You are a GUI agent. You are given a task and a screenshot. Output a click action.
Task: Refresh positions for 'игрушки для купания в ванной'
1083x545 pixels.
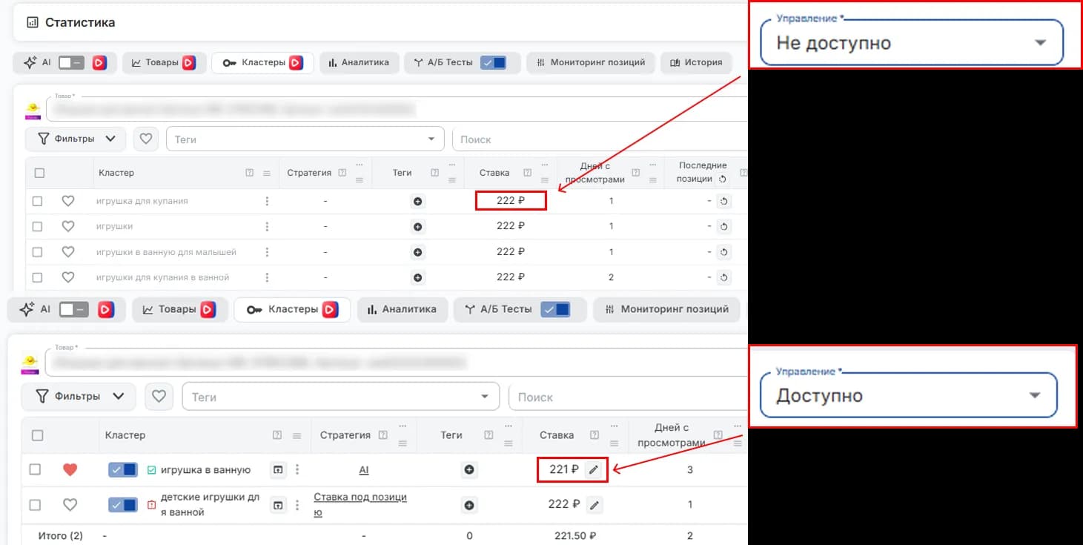pyautogui.click(x=723, y=277)
